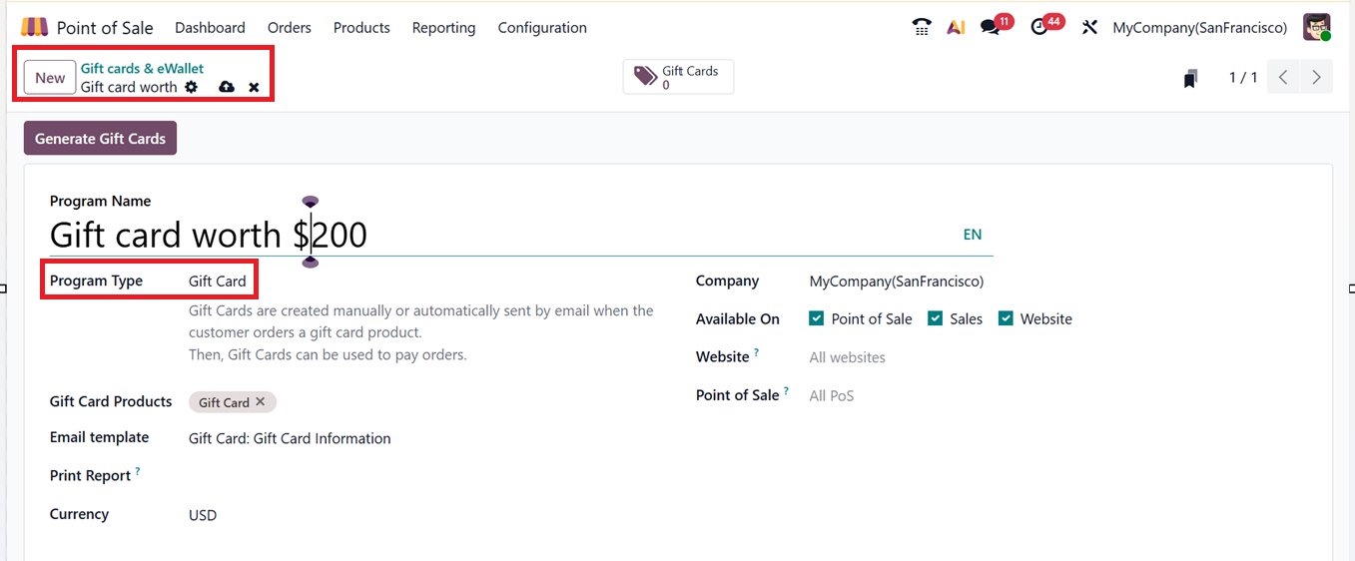Click the debug tools wrench icon
This screenshot has width=1355, height=561.
pyautogui.click(x=1089, y=28)
